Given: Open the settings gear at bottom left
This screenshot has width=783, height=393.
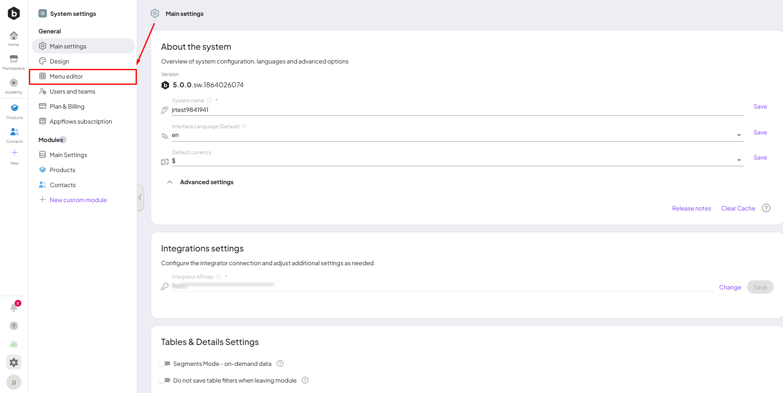Looking at the screenshot, I should click(14, 363).
